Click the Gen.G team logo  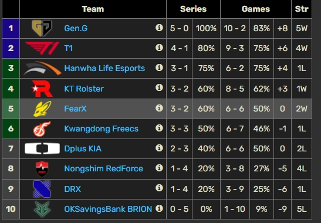click(x=42, y=28)
